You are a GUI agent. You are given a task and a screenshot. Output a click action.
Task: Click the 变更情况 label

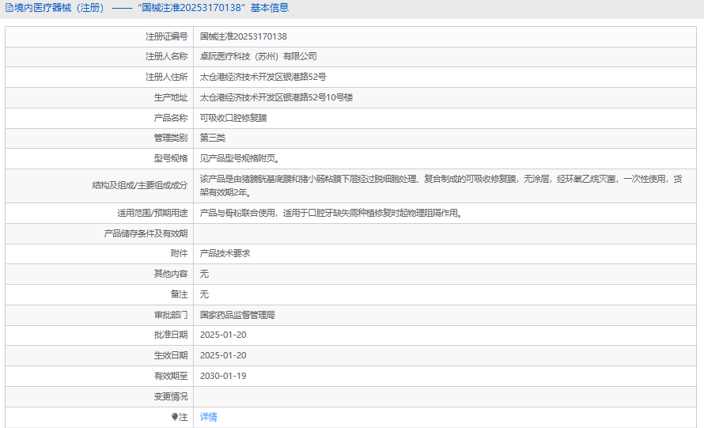pos(171,397)
